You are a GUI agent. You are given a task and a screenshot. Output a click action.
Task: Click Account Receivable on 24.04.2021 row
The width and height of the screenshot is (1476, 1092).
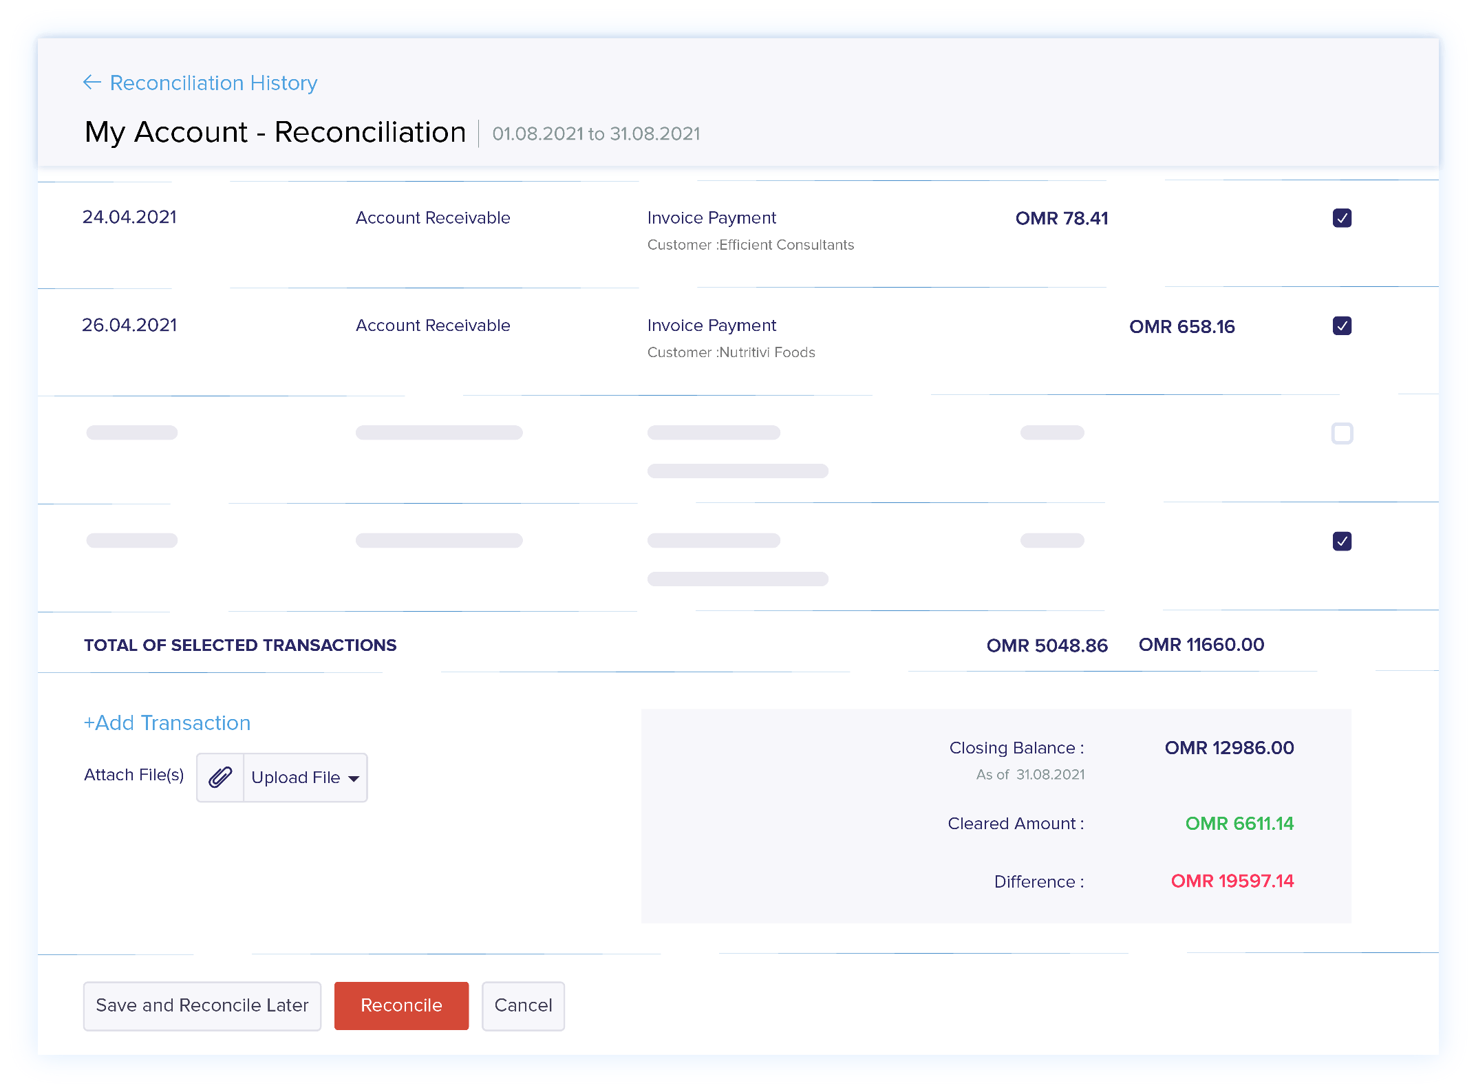(x=433, y=218)
